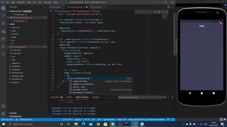Open the Terminal menu

tap(47, 2)
